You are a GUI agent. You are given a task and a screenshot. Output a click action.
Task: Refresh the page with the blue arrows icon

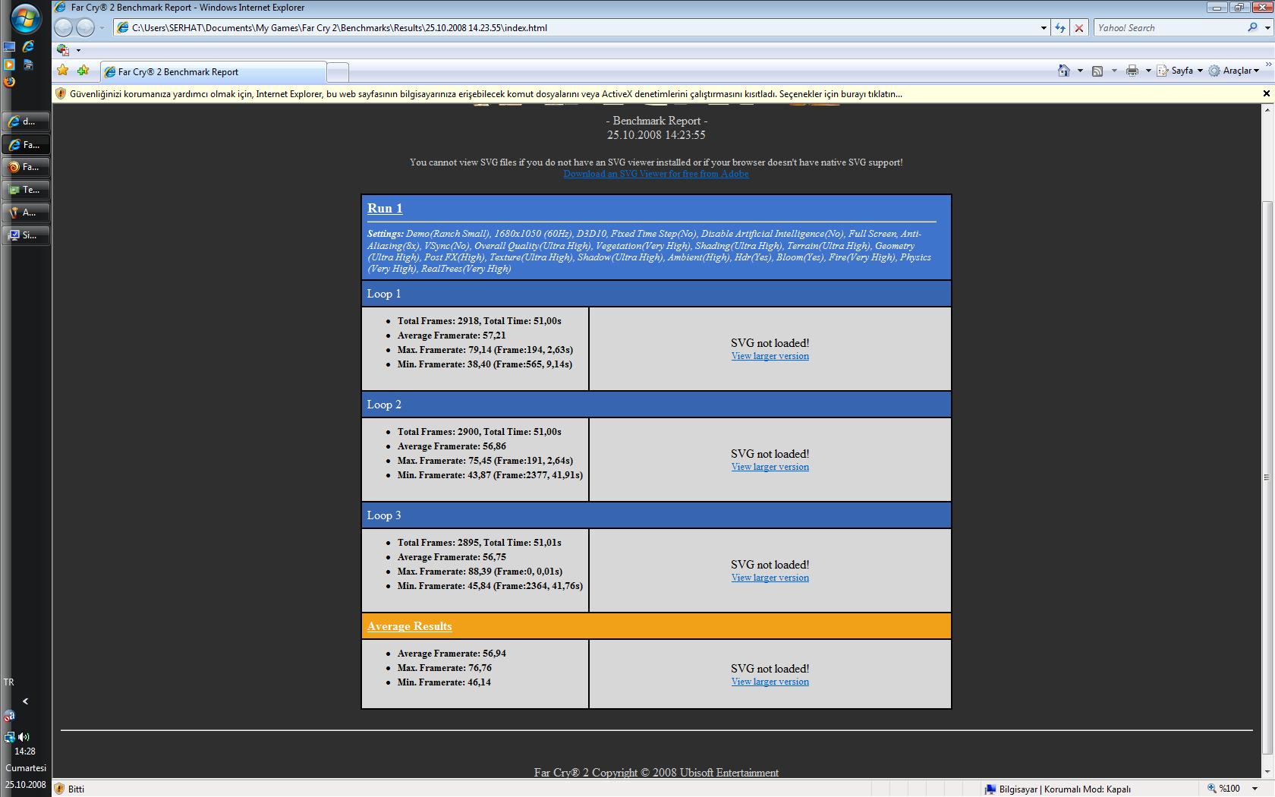(1060, 28)
